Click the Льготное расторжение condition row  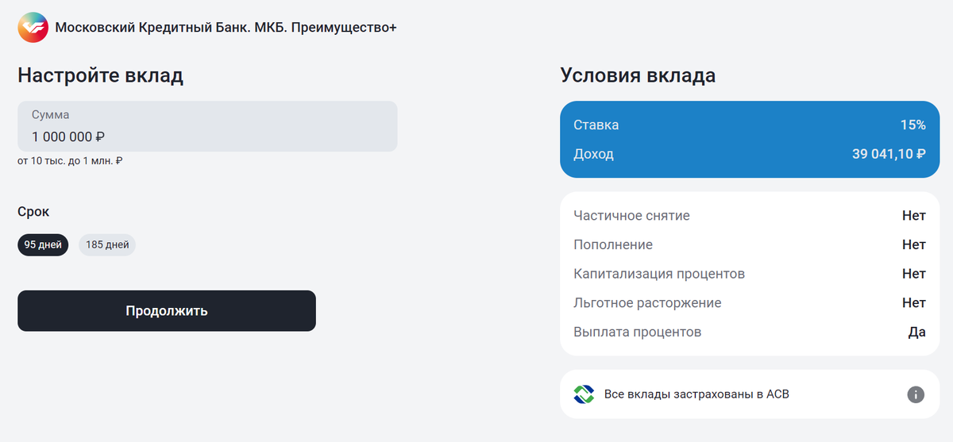tap(749, 303)
